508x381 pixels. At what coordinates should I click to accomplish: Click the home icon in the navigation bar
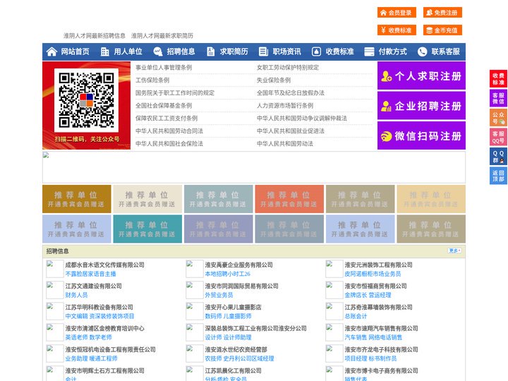click(52, 52)
